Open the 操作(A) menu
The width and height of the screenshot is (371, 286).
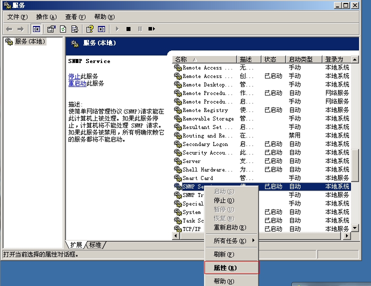point(46,17)
